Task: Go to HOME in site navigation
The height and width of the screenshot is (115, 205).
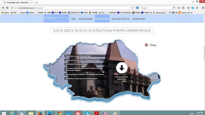Action: [73, 19]
